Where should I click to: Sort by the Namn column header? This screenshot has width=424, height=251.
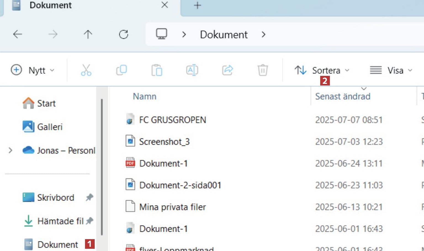tap(145, 97)
